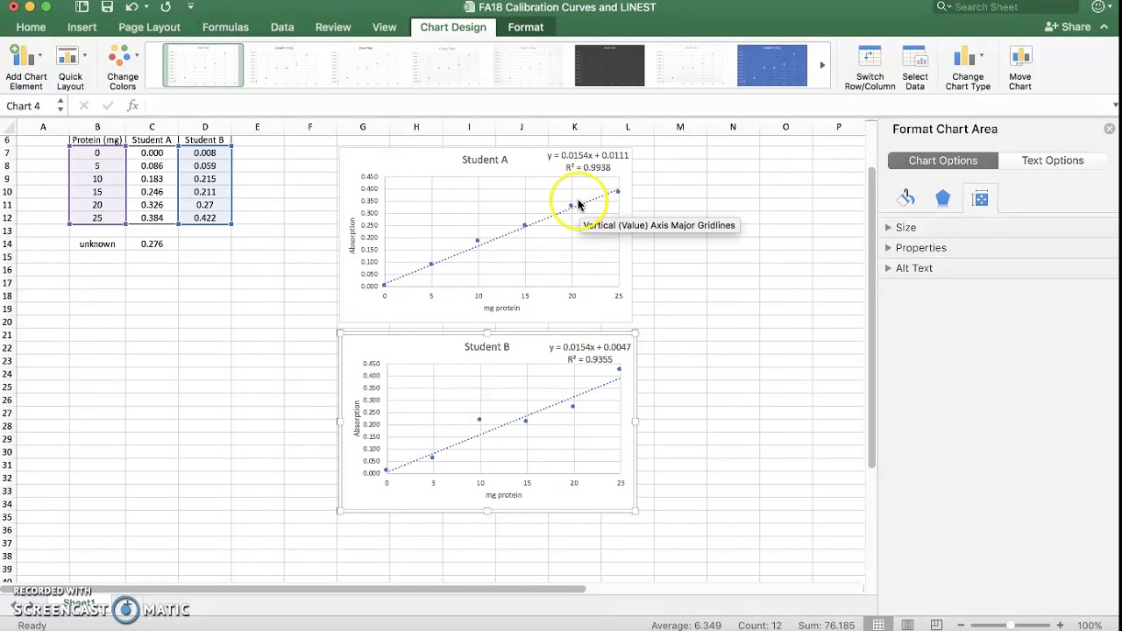Select the Student B chart title

tap(486, 347)
